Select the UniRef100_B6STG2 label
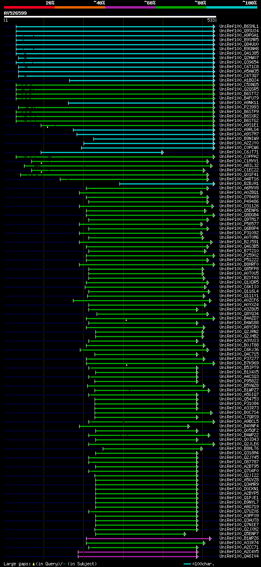Viewport: 261px width, 567px height. tap(239, 121)
